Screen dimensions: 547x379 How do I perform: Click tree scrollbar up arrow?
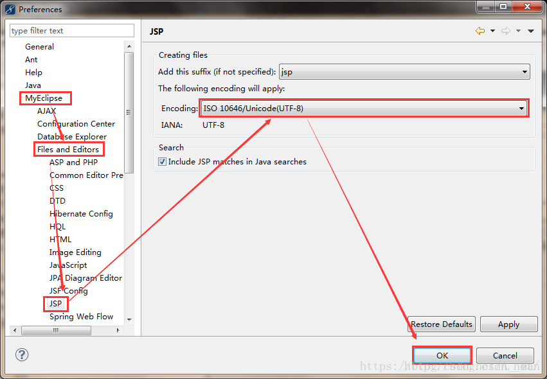pos(129,46)
